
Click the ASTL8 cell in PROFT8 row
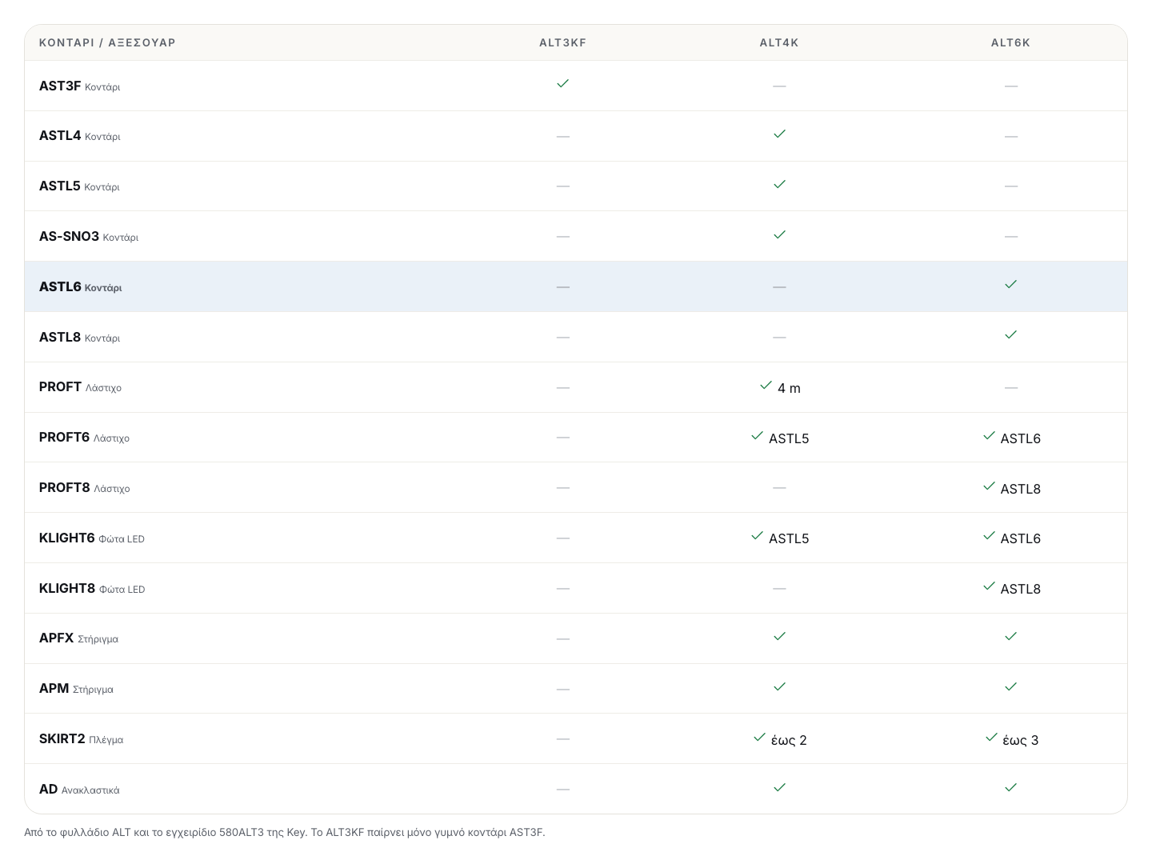(x=1011, y=488)
